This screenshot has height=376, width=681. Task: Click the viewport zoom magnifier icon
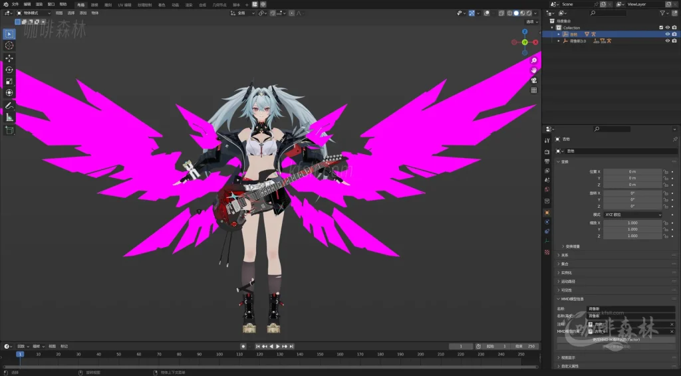click(x=534, y=60)
